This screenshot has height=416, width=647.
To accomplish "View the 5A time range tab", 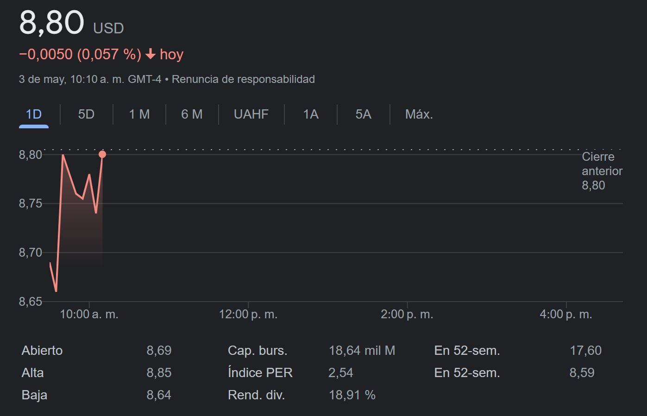I will pos(363,114).
